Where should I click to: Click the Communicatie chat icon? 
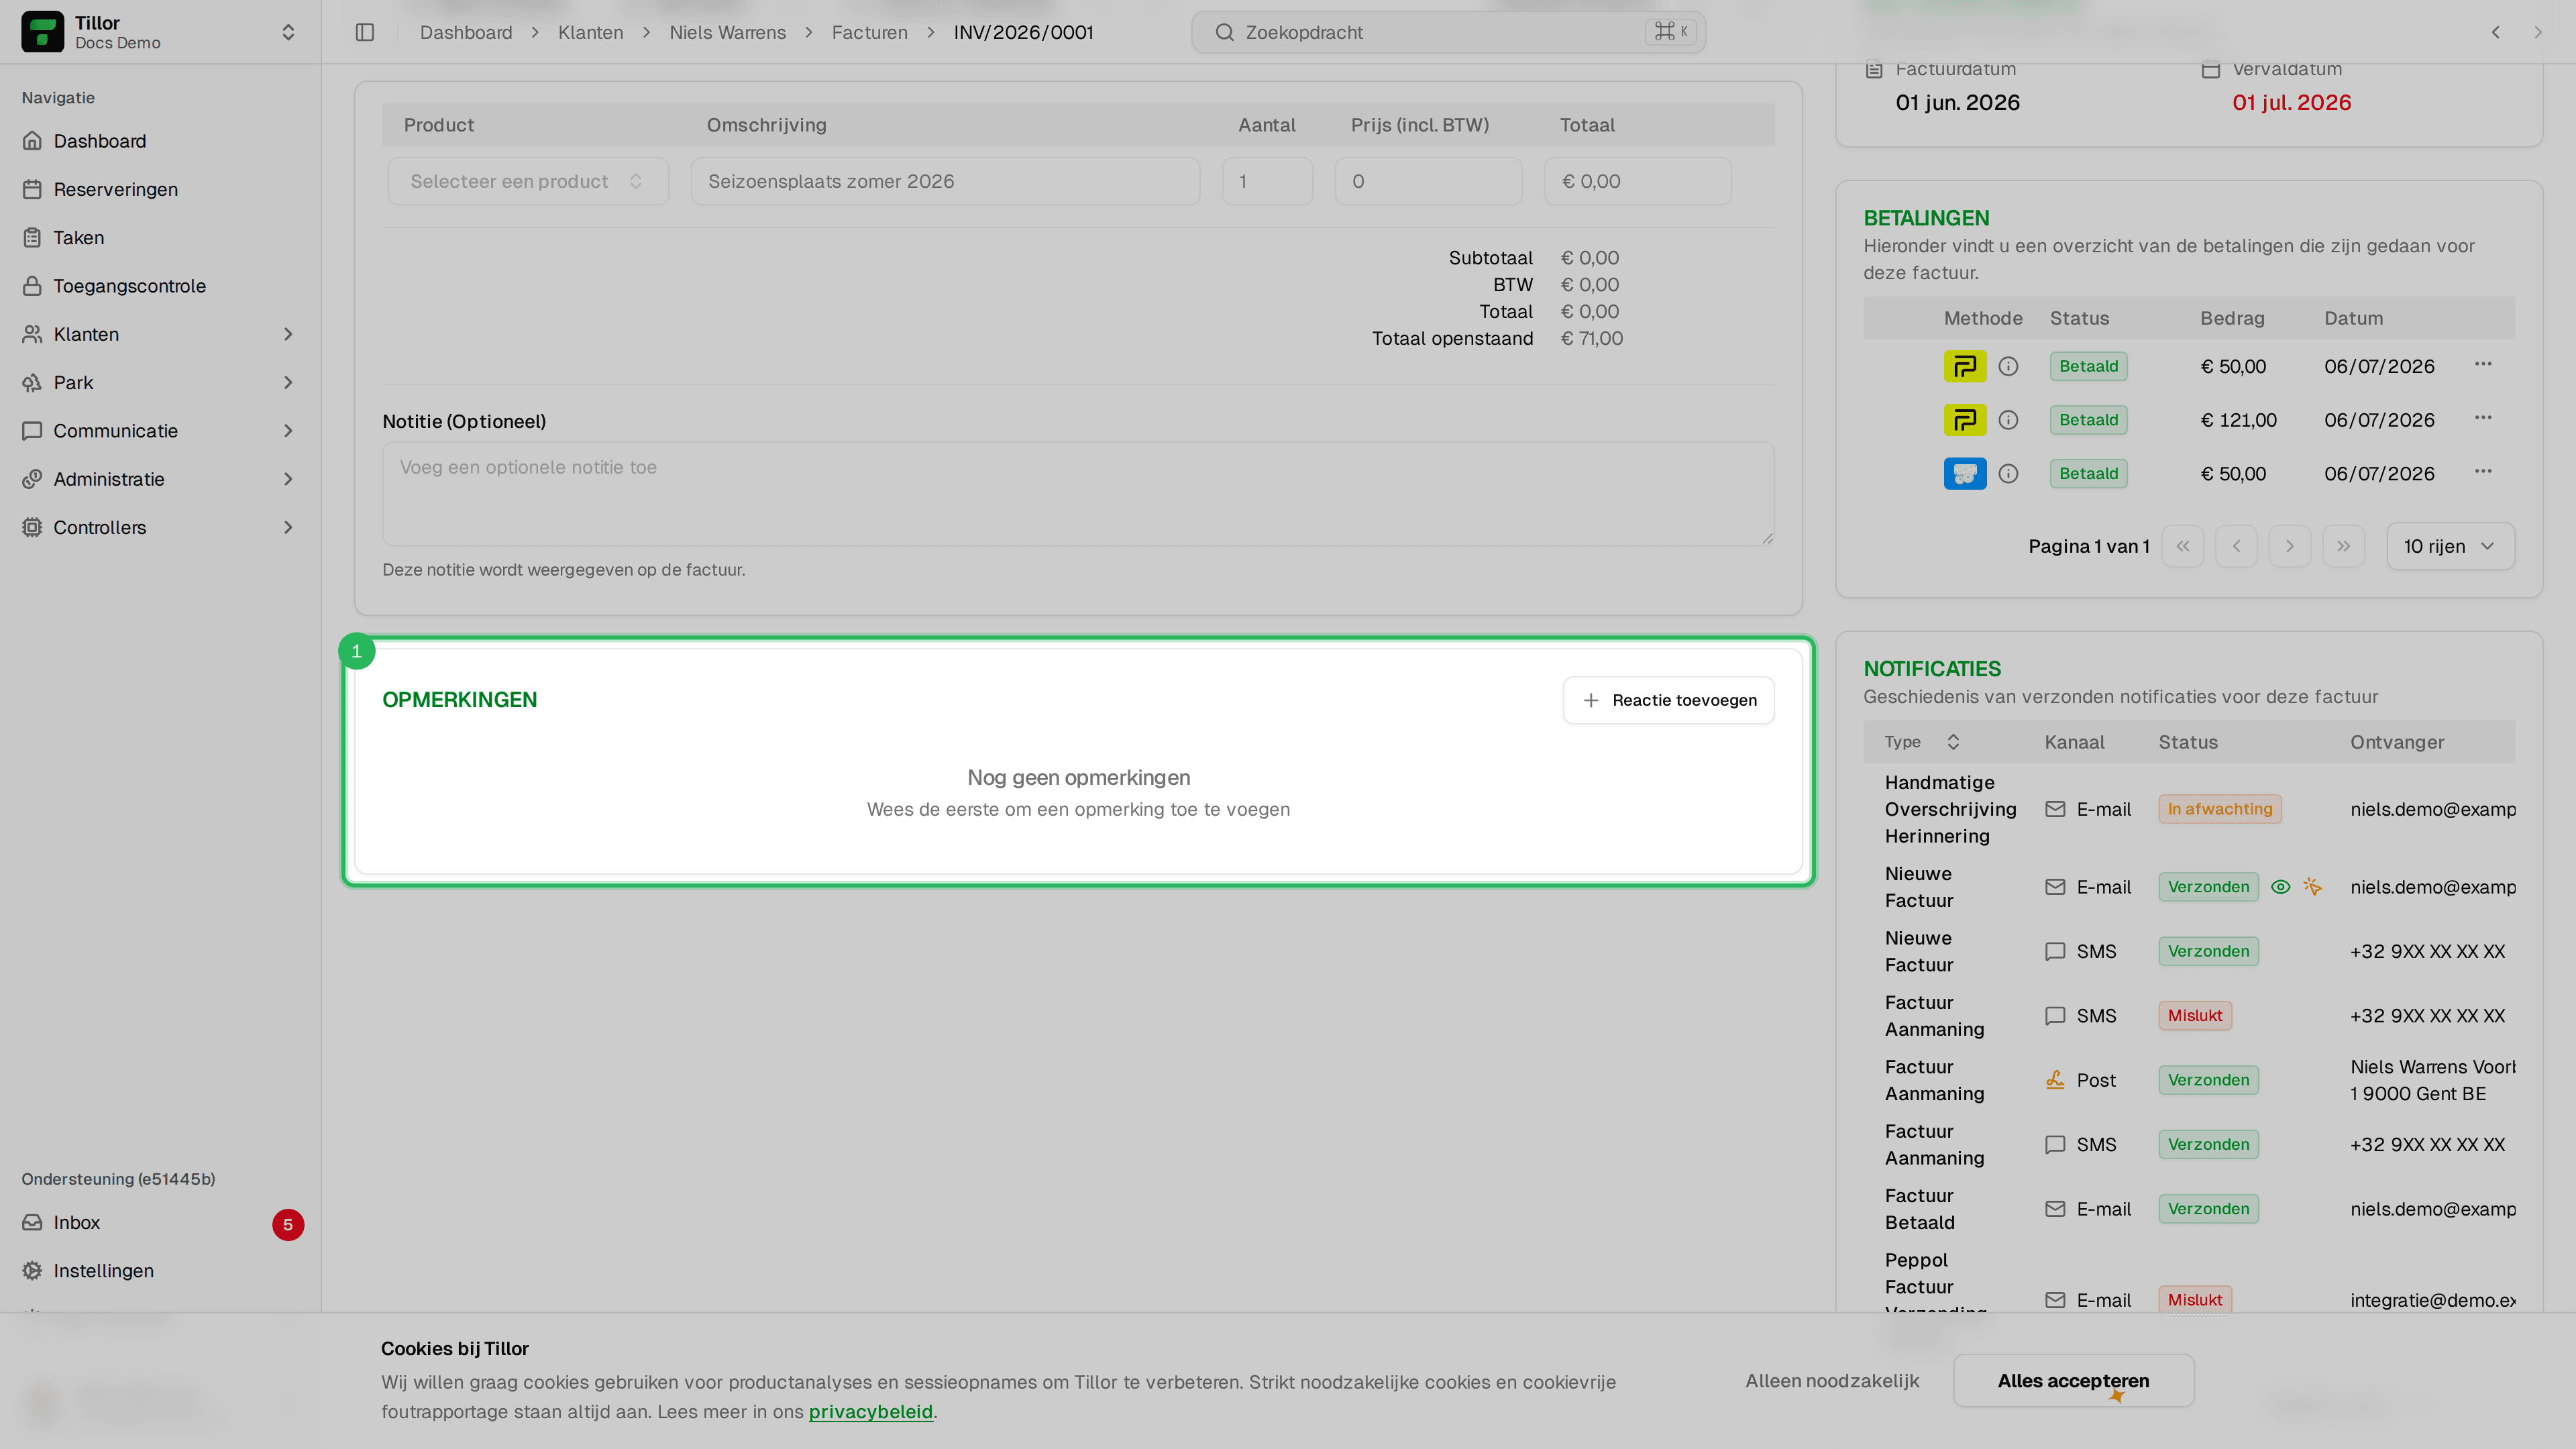[x=32, y=431]
